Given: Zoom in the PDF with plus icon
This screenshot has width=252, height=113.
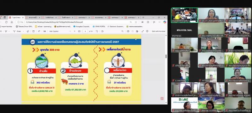Looking at the screenshot, I should [75, 31].
